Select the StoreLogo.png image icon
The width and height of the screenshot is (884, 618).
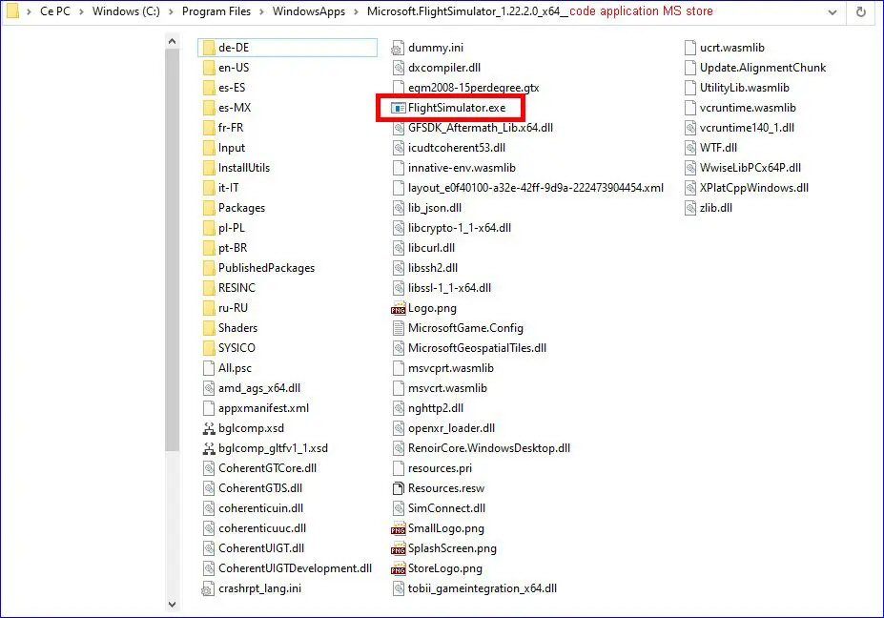(x=398, y=568)
